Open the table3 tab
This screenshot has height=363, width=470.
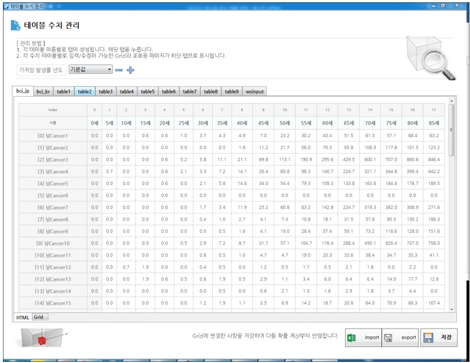pyautogui.click(x=106, y=92)
